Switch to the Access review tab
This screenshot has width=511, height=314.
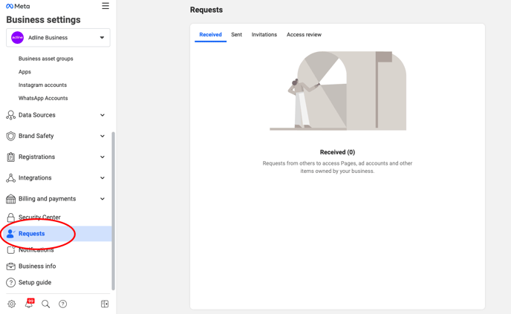pos(304,35)
